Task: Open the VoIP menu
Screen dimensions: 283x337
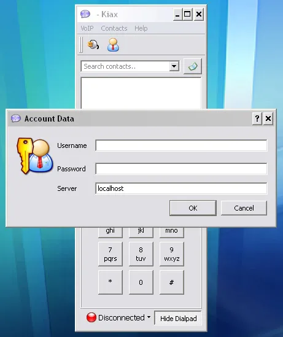Action: [x=87, y=28]
